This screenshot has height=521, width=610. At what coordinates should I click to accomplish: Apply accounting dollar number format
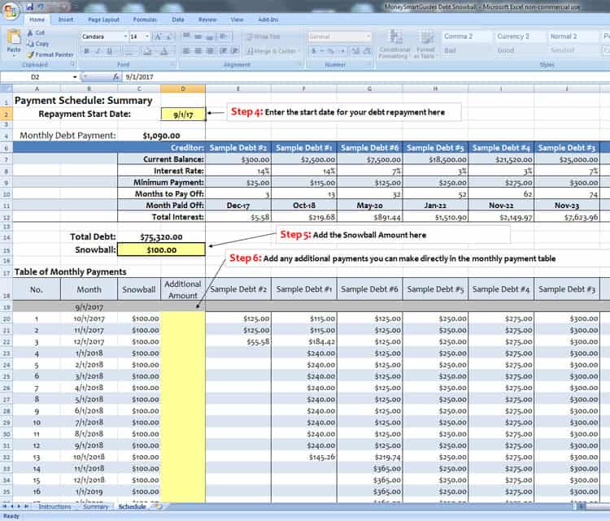tap(314, 51)
